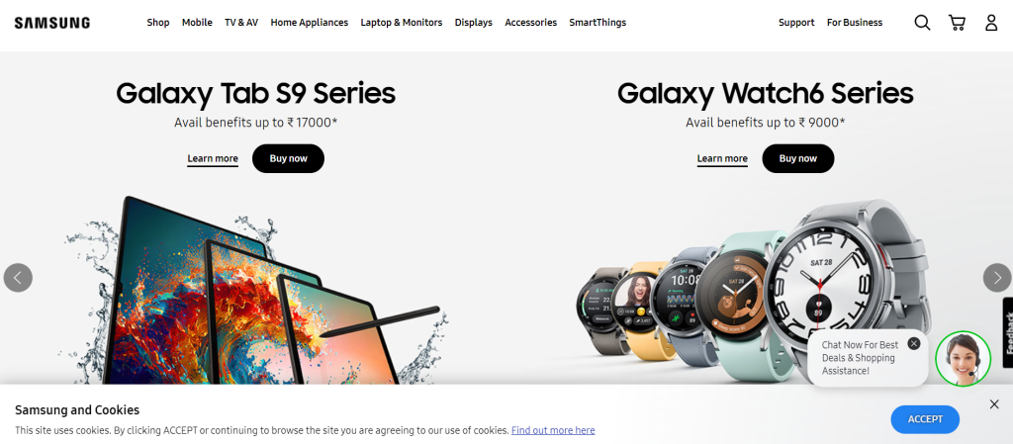Screen dimensions: 1013x444
Task: Click the user account icon
Action: click(x=991, y=23)
